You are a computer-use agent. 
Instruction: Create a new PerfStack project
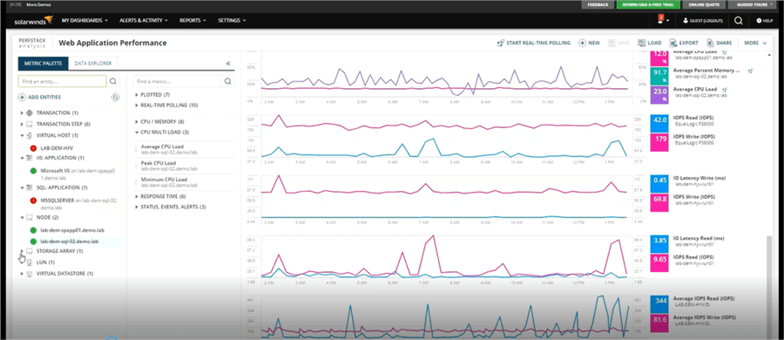click(589, 43)
